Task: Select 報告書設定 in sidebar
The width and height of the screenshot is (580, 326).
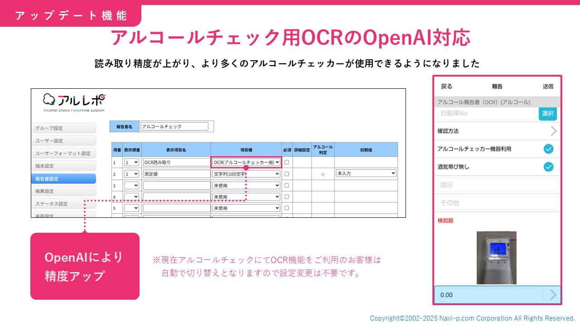Action: click(63, 179)
